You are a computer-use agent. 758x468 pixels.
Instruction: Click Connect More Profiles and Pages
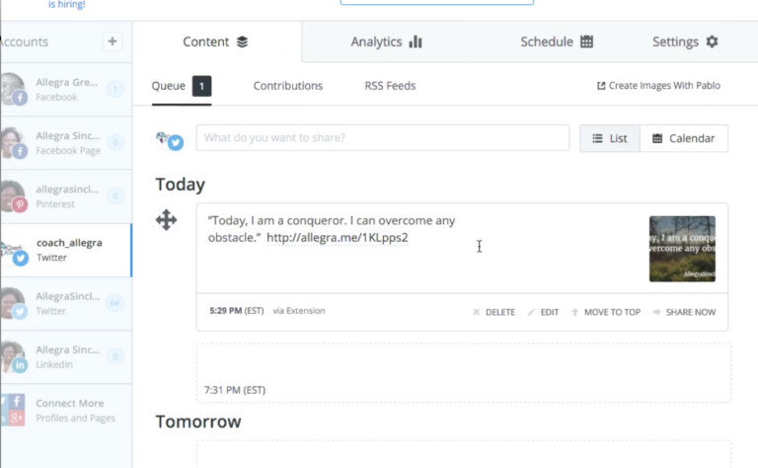click(x=66, y=411)
